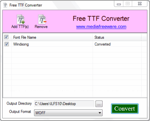Sort by Font File Name column header
Image resolution: width=150 pixels, height=121 pixels.
[52, 37]
